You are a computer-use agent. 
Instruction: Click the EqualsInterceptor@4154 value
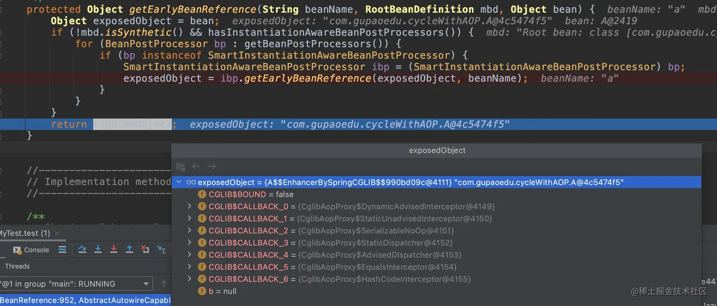pyautogui.click(x=377, y=267)
